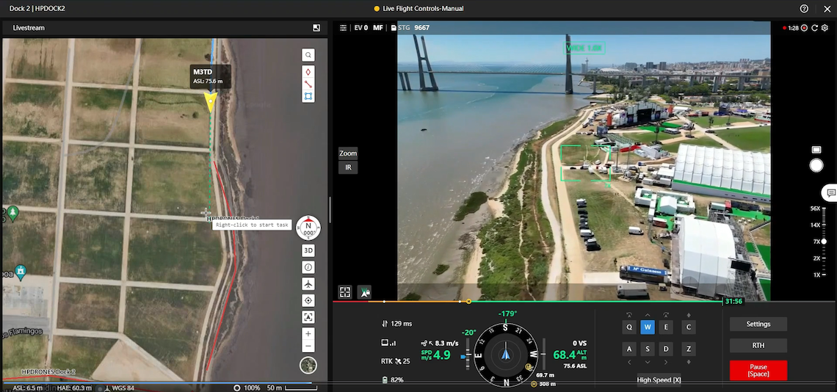
Task: Click the camera gear settings icon
Action: [x=825, y=28]
